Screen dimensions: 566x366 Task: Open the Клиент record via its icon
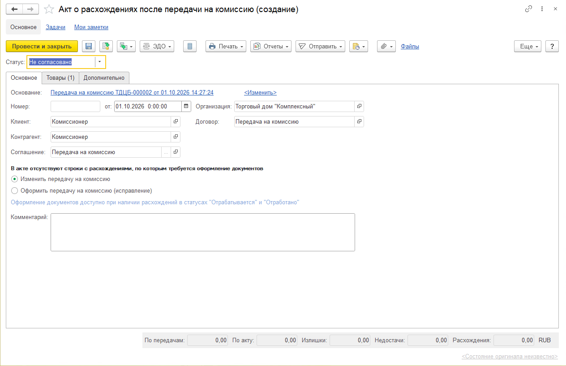click(176, 121)
